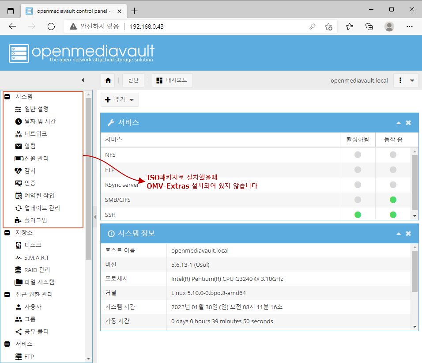The image size is (422, 363).
Task: Go back in the browser
Action: pyautogui.click(x=12, y=26)
